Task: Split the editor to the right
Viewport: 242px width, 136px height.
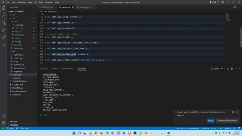Action: [x=234, y=7]
